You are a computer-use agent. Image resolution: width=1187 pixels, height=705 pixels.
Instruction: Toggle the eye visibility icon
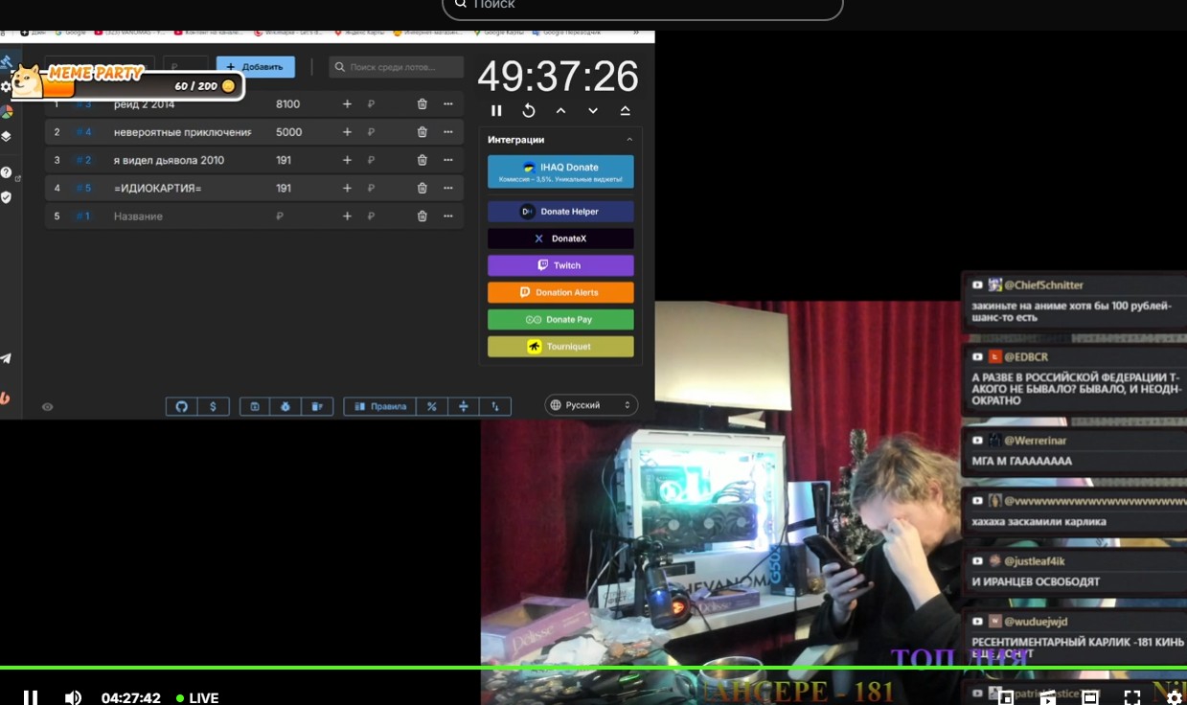coord(47,407)
